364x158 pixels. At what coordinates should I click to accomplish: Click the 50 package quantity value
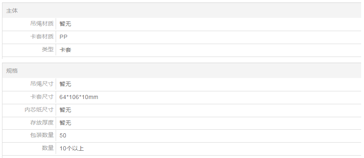[63, 135]
